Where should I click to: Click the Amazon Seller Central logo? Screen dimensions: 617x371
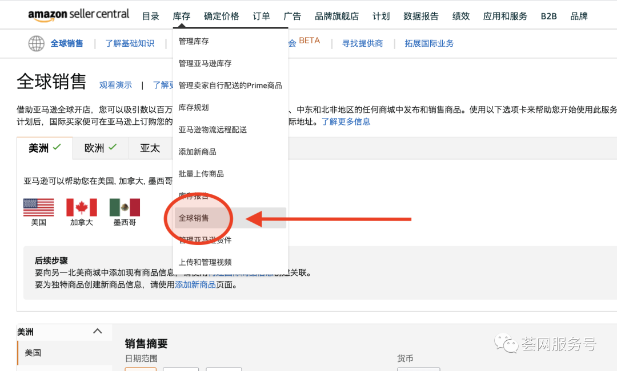point(78,15)
